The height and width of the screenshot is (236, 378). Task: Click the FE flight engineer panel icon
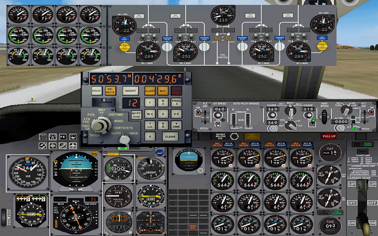[x=63, y=137]
